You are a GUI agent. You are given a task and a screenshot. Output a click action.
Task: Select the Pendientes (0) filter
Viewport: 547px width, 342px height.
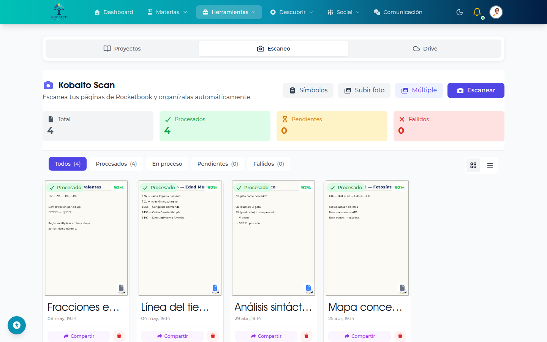tap(218, 164)
